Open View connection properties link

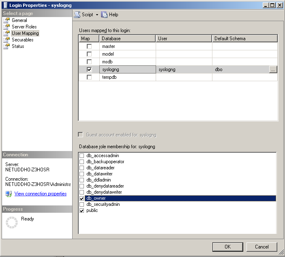click(x=41, y=194)
